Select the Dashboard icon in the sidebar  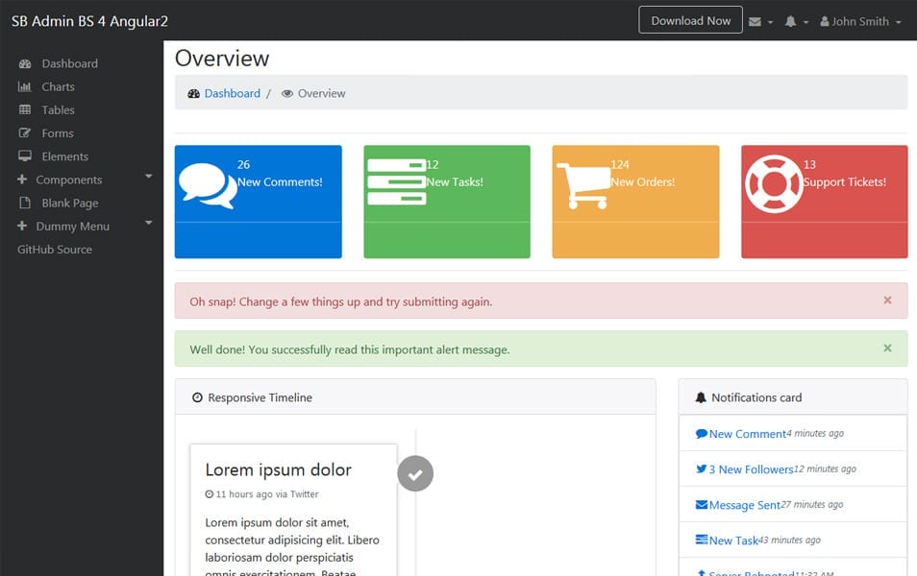[x=24, y=63]
